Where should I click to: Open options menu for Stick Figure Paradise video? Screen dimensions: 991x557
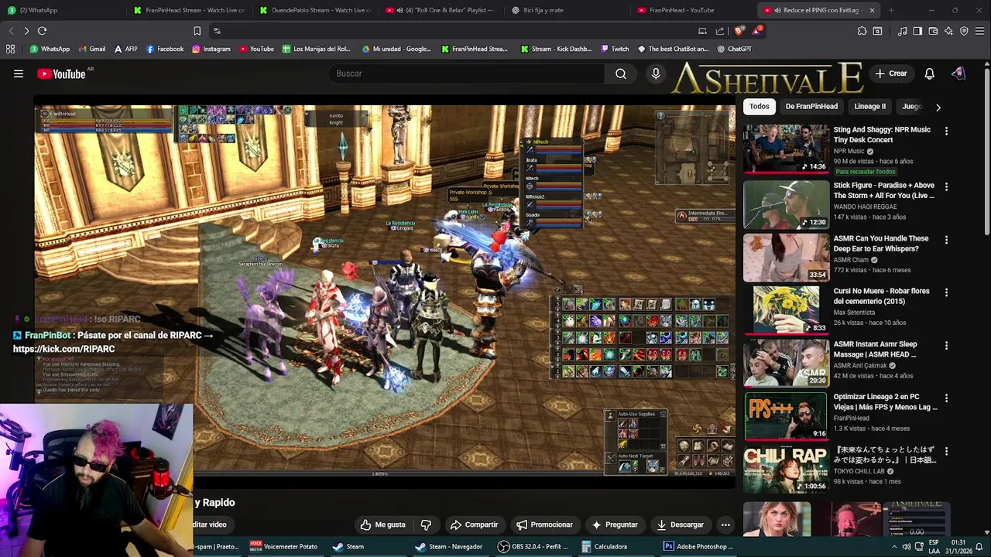point(946,186)
